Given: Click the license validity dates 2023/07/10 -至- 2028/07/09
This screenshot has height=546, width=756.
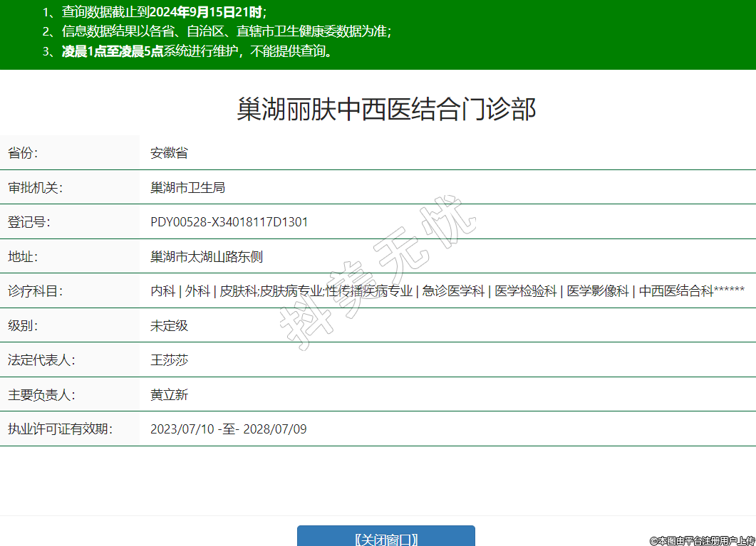Looking at the screenshot, I should pyautogui.click(x=228, y=429).
